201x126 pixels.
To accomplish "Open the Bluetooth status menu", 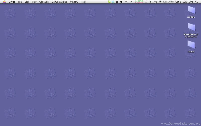I will pyautogui.click(x=150, y=2).
